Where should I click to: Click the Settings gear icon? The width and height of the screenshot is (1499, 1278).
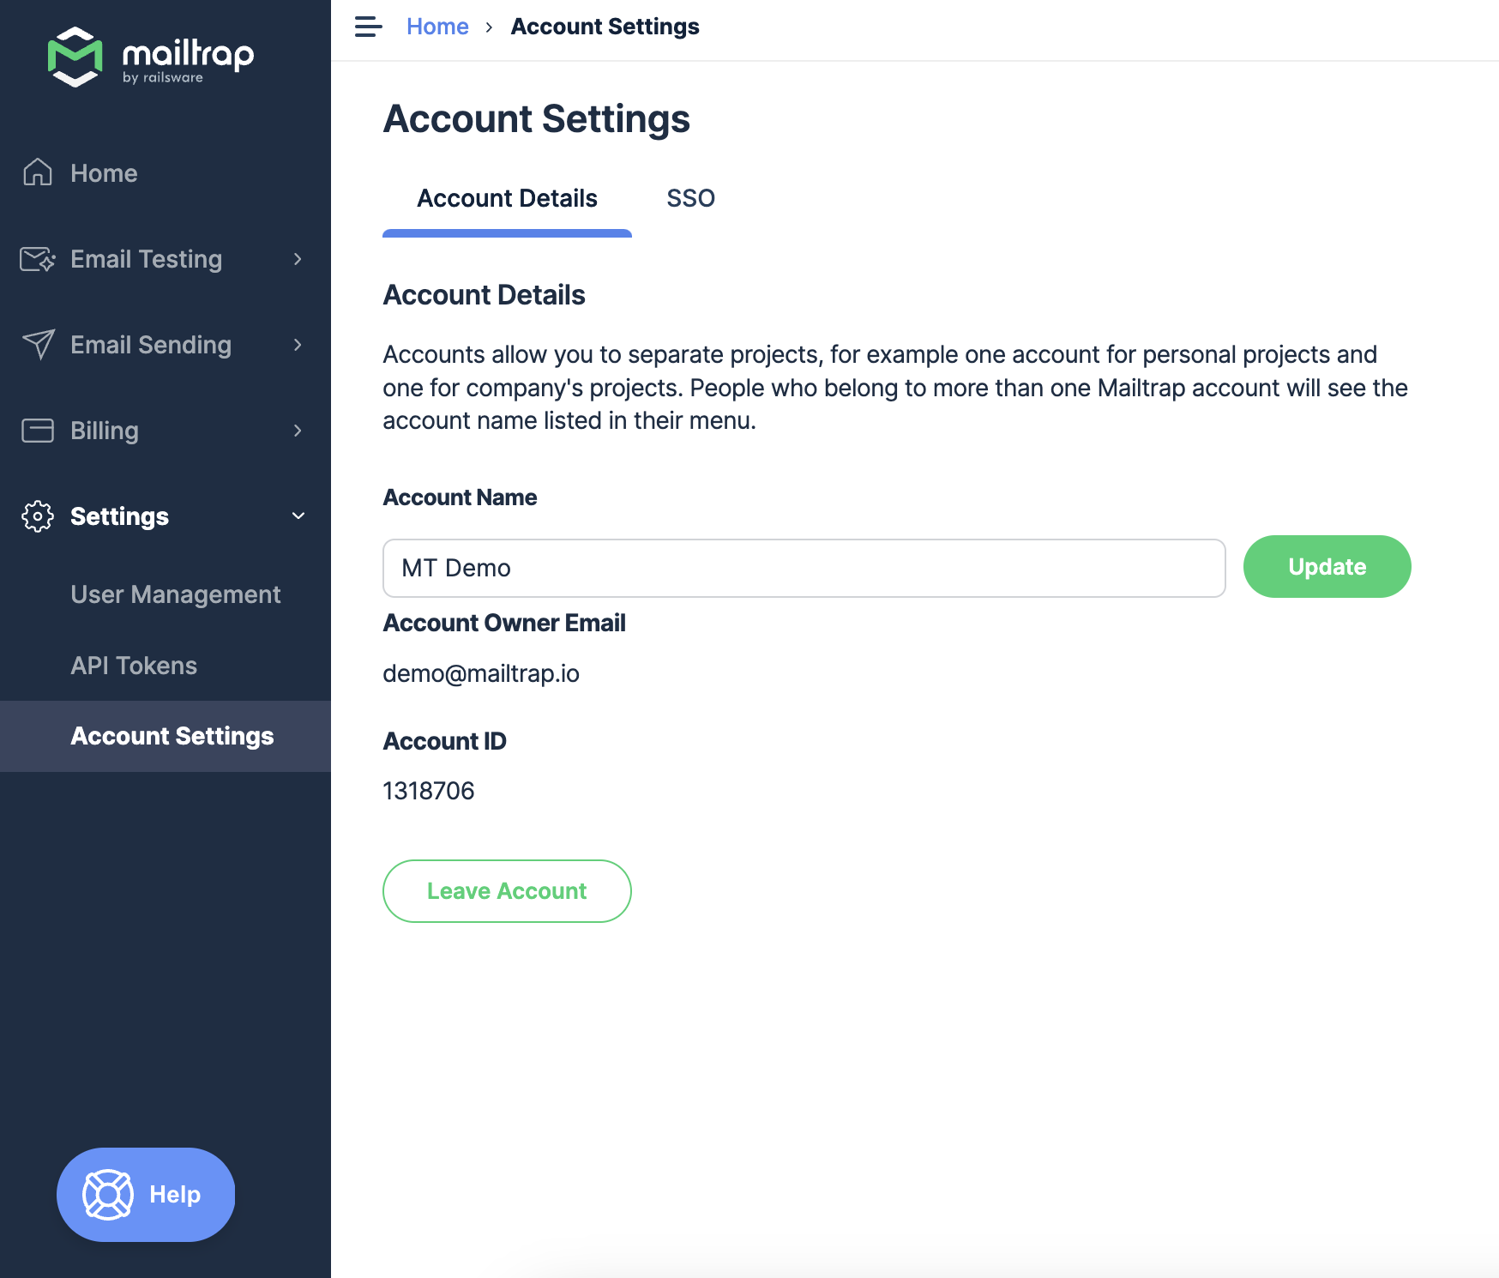pos(37,516)
